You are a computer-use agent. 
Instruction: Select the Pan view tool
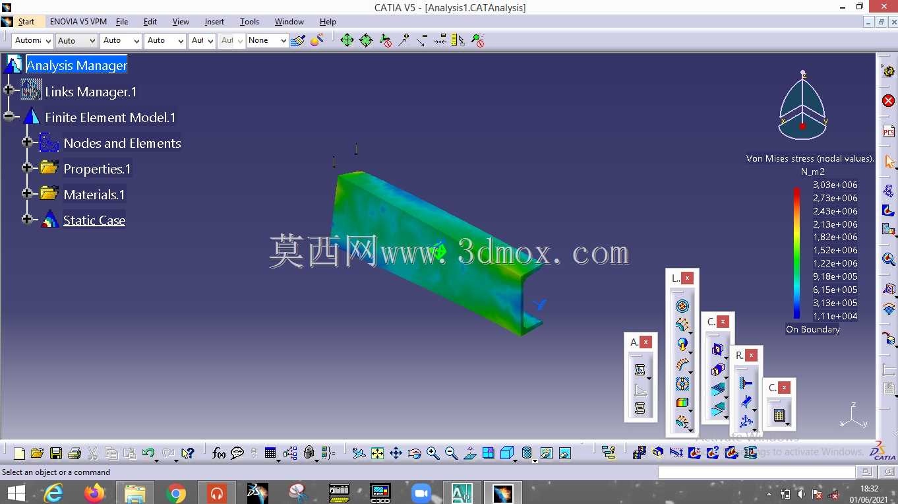(396, 453)
